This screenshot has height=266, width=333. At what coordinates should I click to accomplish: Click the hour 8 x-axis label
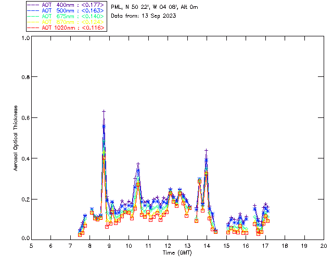pos(90,246)
